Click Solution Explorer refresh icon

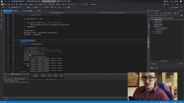[166, 13]
